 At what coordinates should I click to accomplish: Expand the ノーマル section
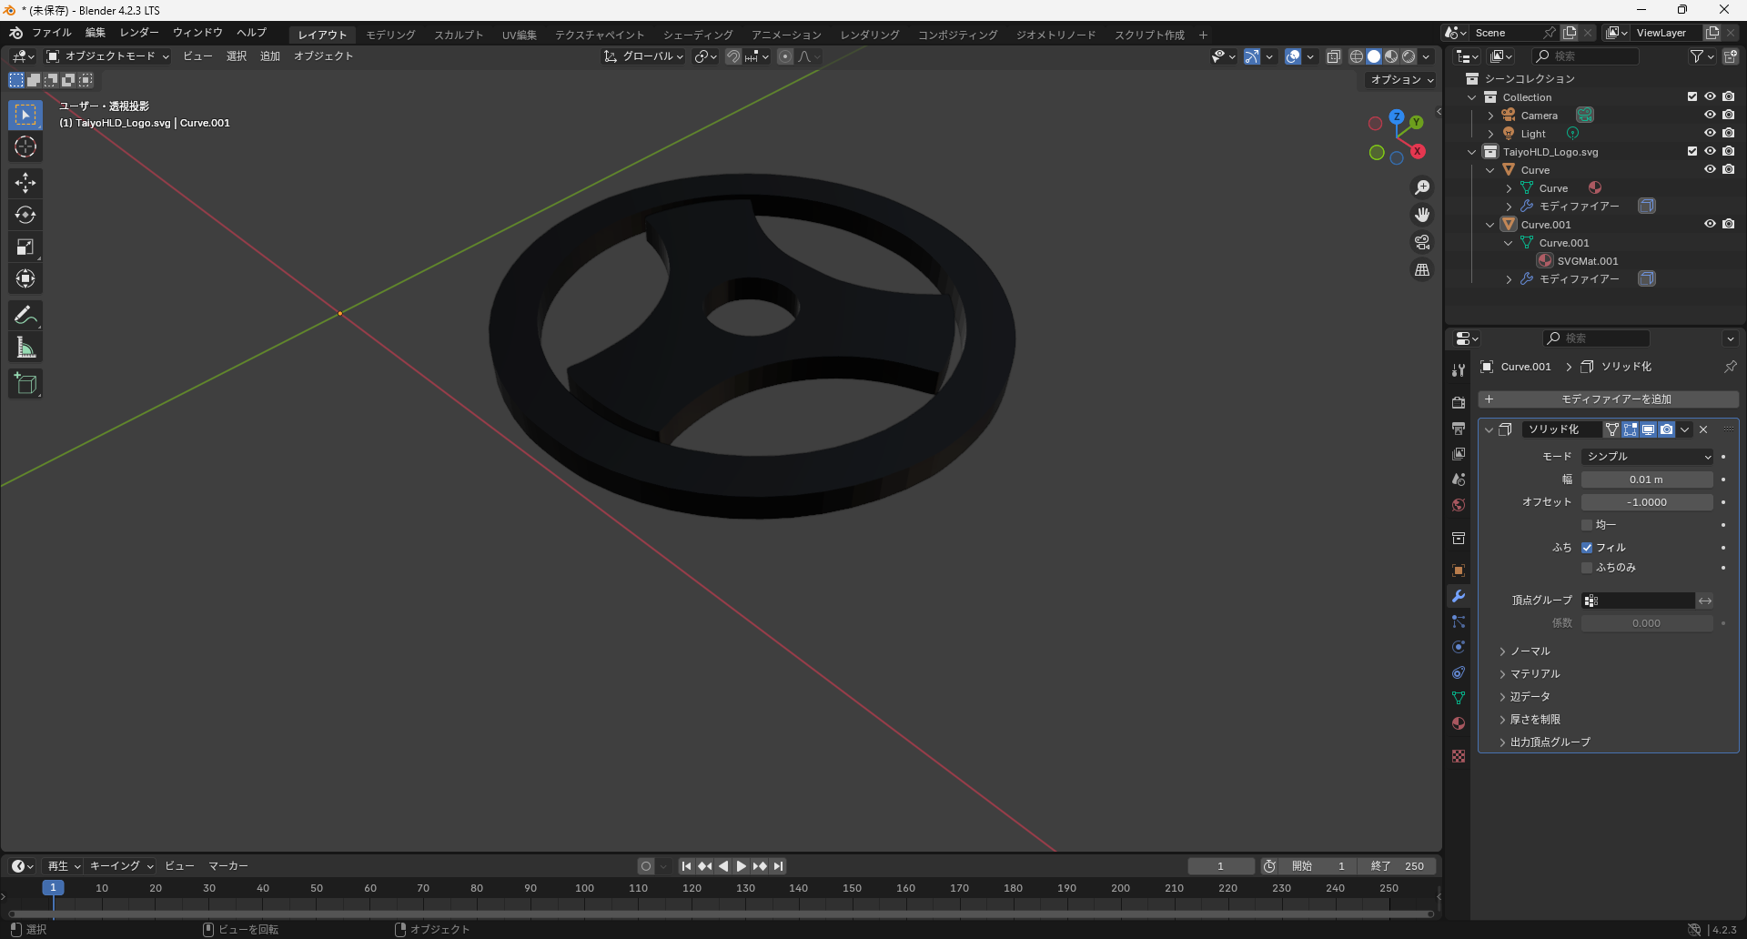(x=1530, y=651)
